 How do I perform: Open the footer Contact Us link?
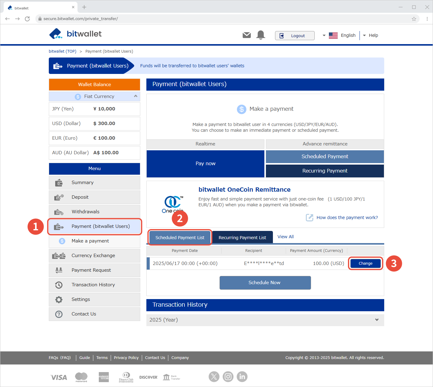[x=155, y=358]
